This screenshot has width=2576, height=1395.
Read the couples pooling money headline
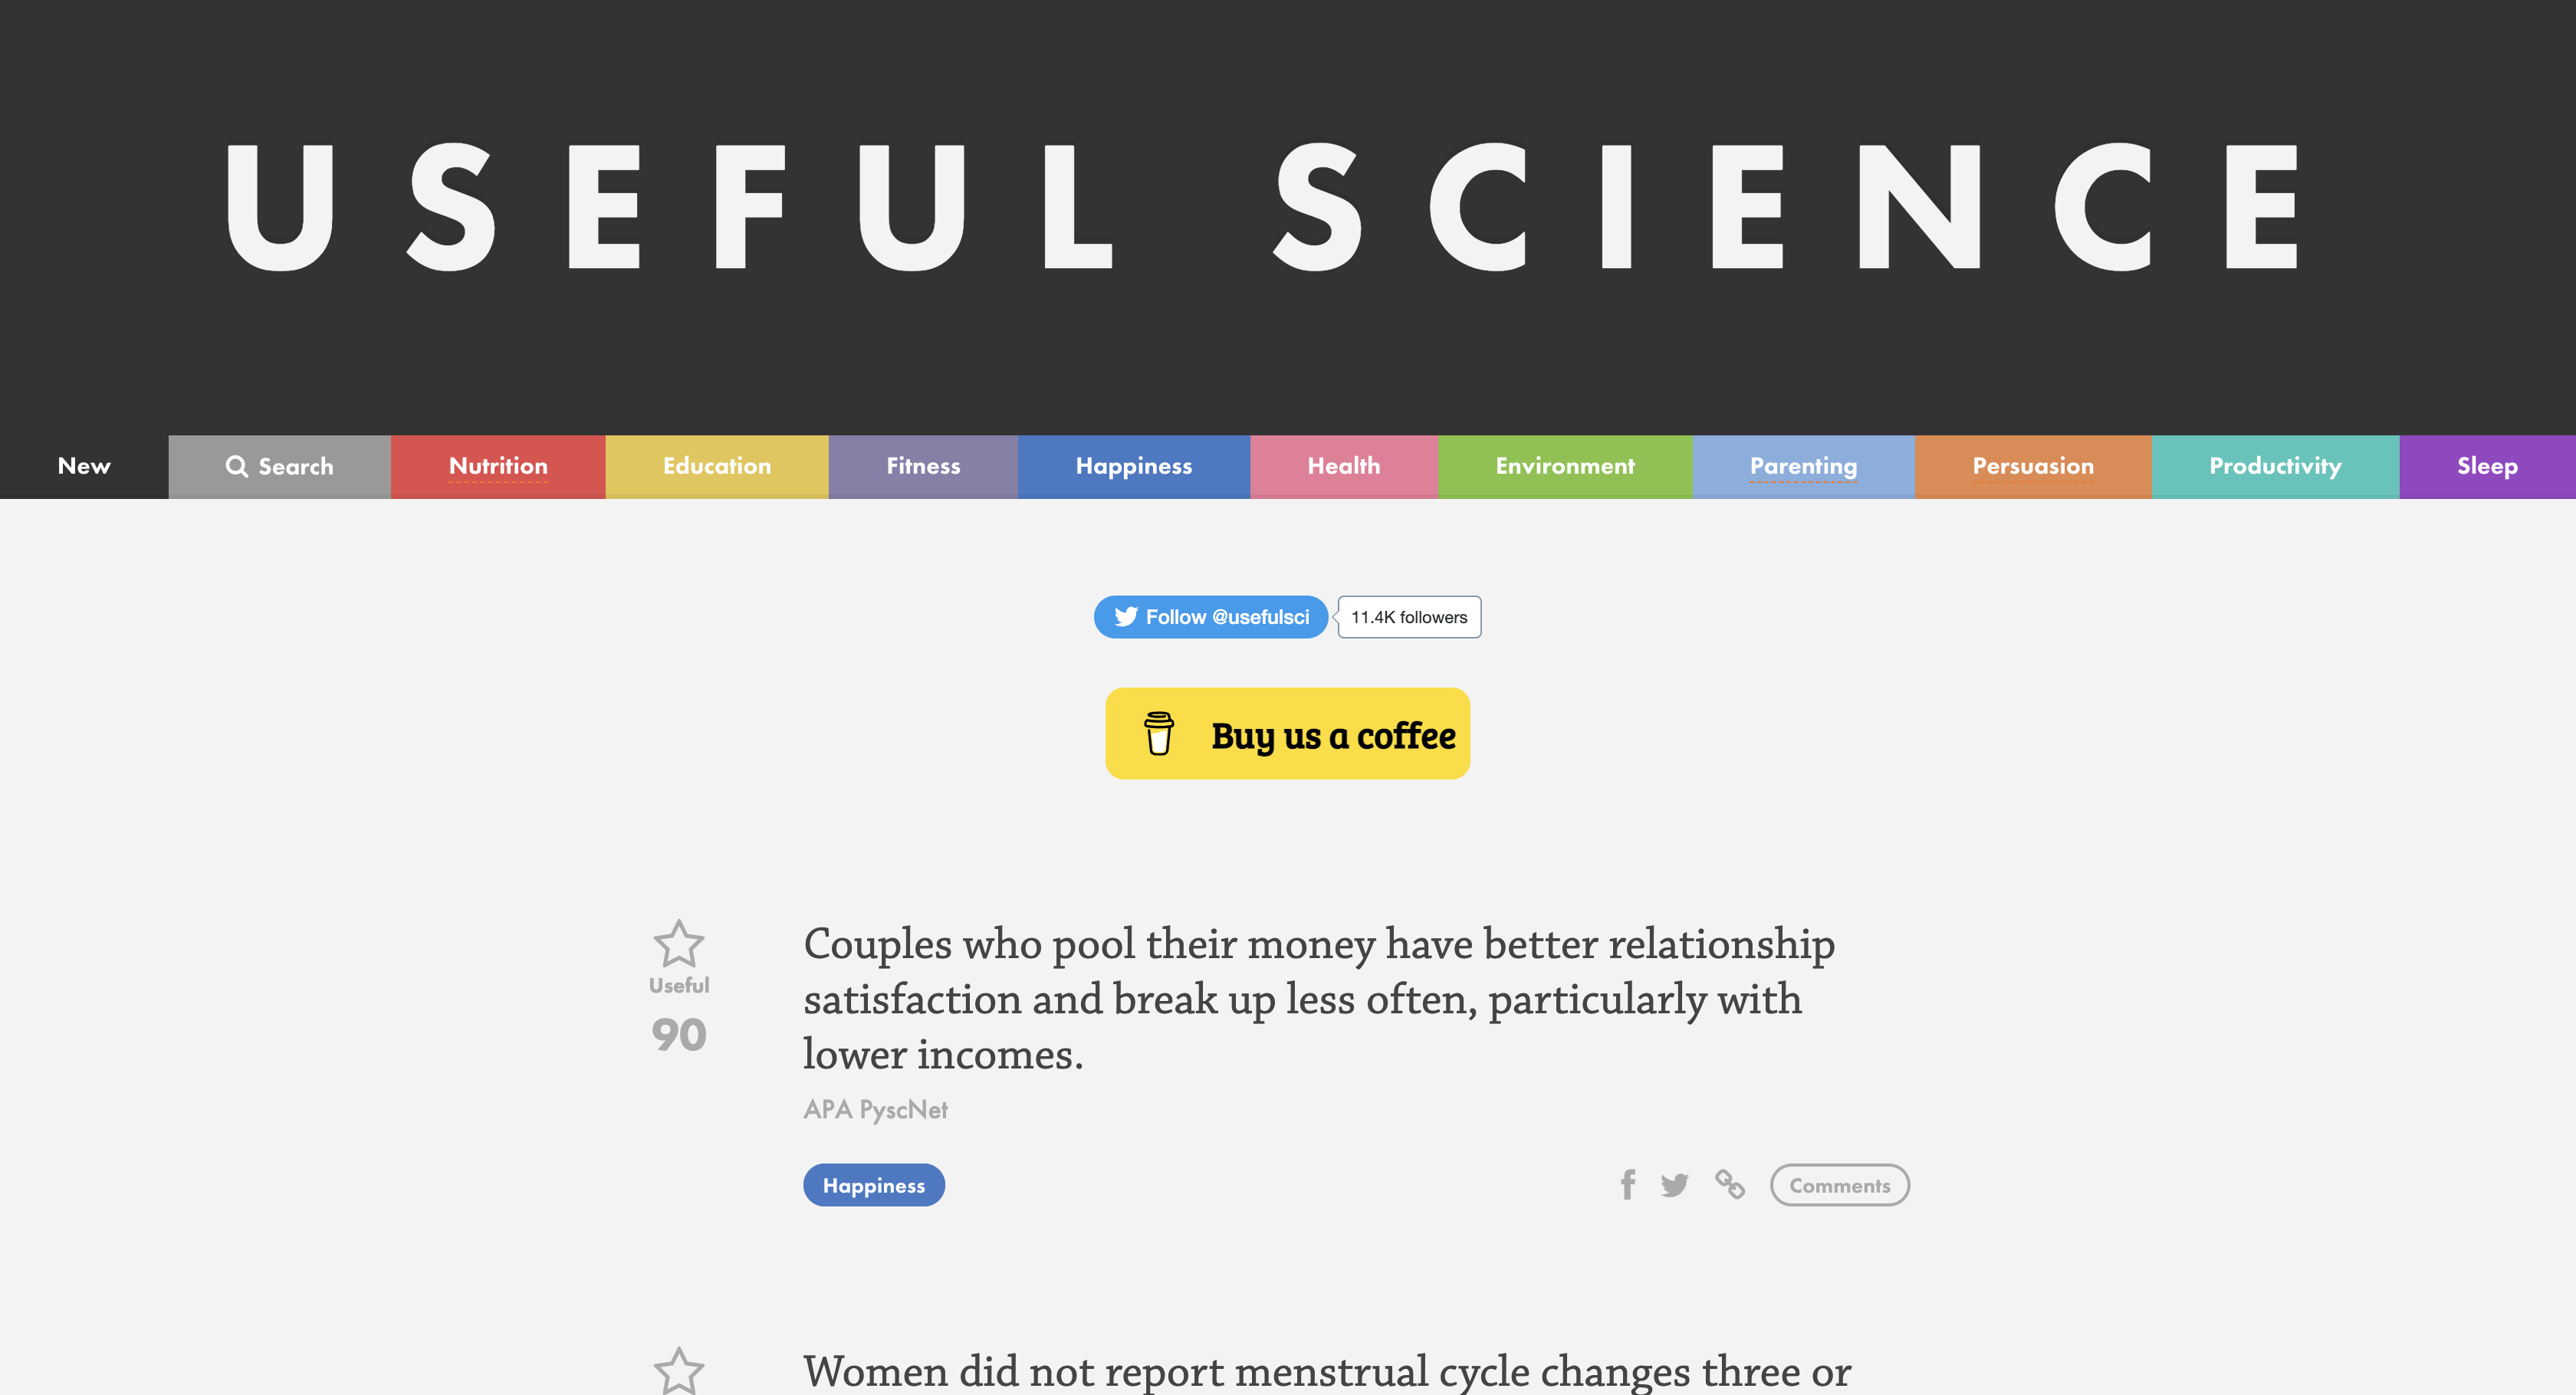tap(1318, 998)
